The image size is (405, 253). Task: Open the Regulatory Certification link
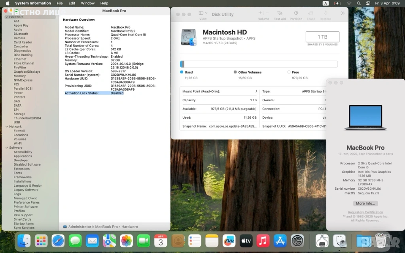[365, 212]
